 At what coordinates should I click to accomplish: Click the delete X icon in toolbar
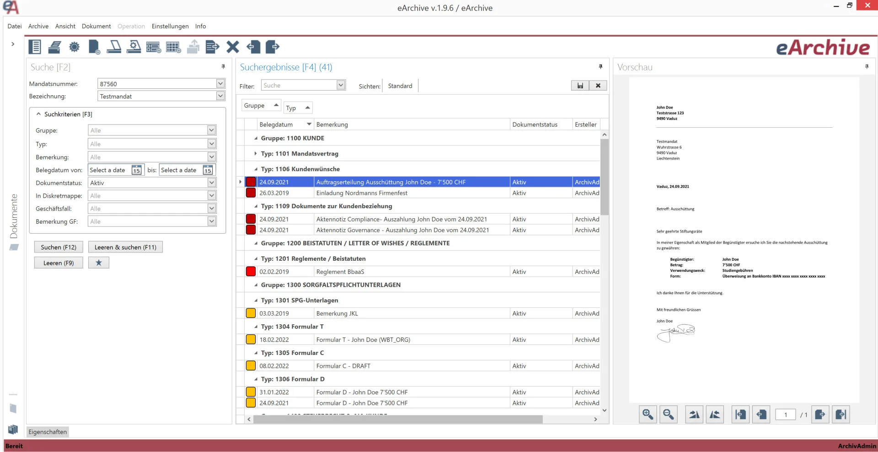coord(233,47)
